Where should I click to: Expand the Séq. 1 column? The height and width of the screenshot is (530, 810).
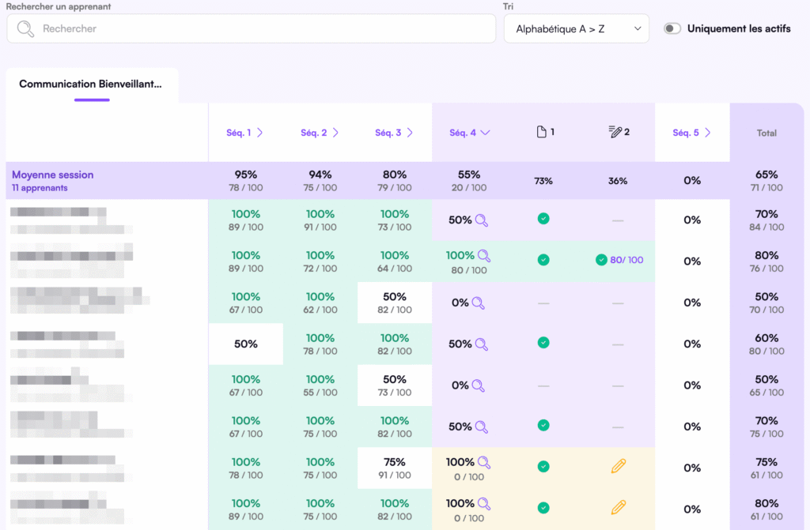click(x=245, y=133)
